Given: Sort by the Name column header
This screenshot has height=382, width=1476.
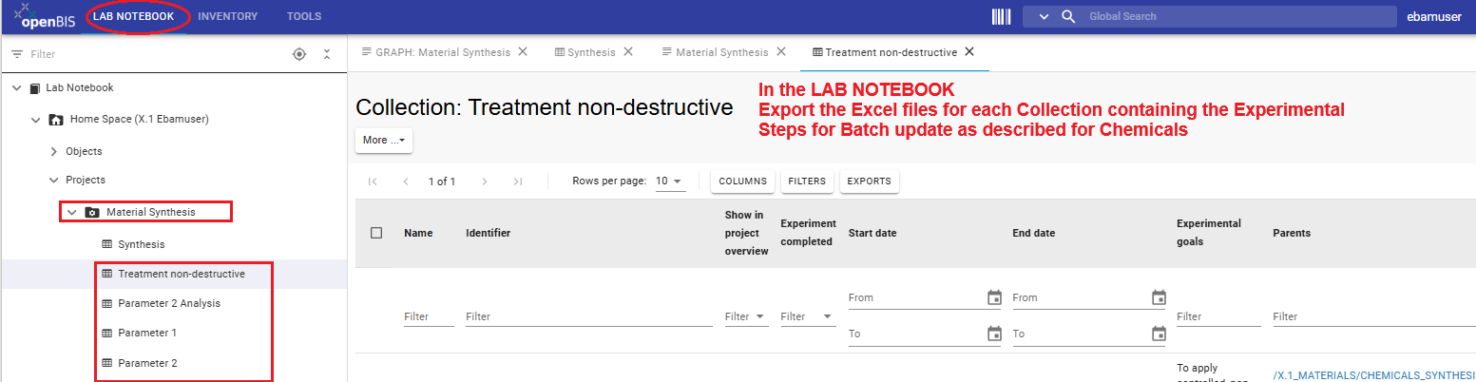Looking at the screenshot, I should click(x=418, y=233).
